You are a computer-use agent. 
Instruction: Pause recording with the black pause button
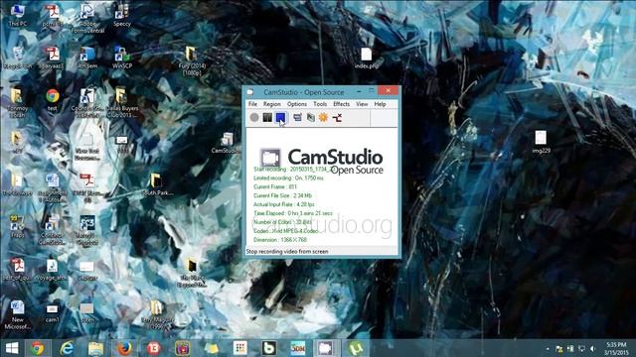(267, 117)
